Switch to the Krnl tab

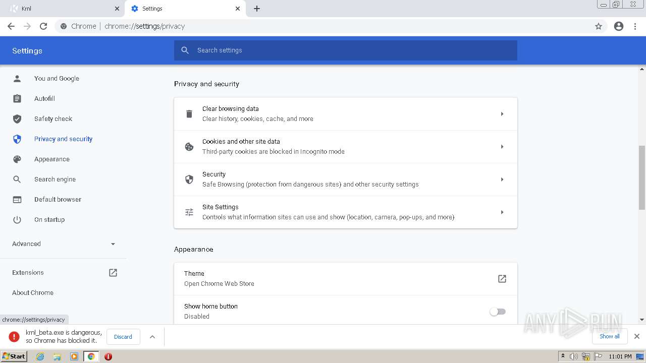(65, 9)
